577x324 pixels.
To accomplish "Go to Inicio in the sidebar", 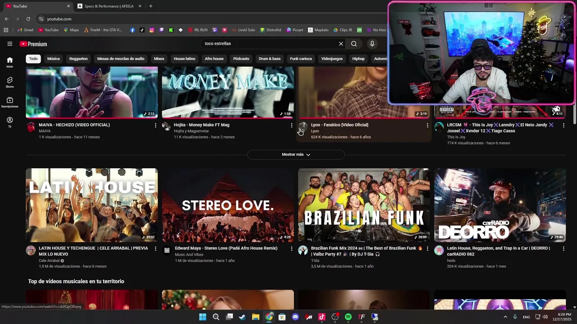I will [x=9, y=62].
